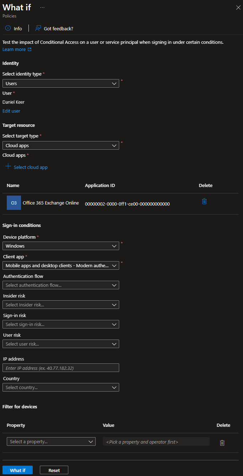The width and height of the screenshot is (243, 476).
Task: Expand the Country dropdown
Action: tap(61, 387)
